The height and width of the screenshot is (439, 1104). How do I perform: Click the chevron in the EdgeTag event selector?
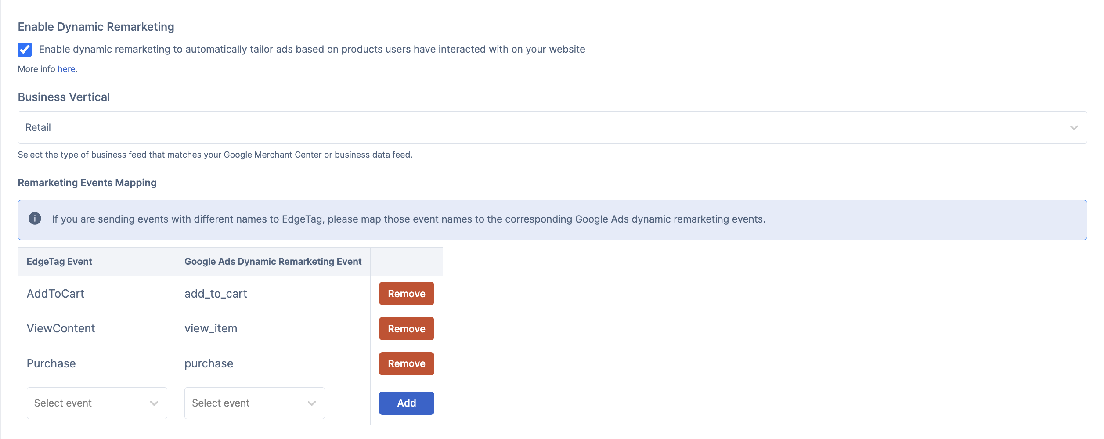pos(154,403)
